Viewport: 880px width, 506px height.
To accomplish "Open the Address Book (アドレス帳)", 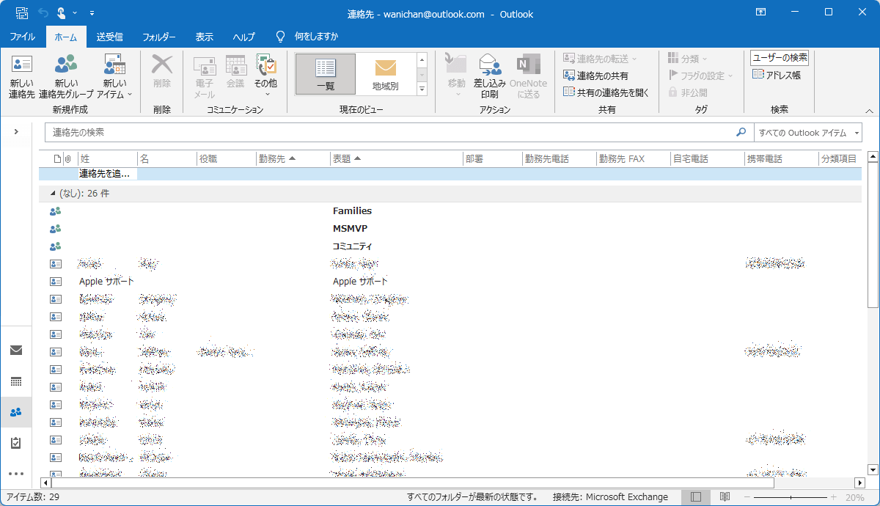I will (777, 75).
